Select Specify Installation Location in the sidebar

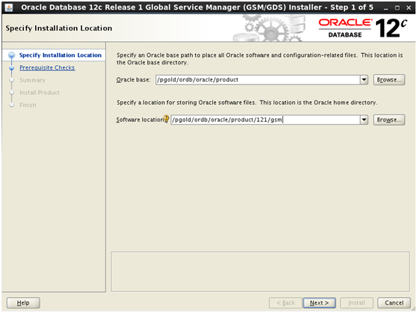tap(61, 55)
